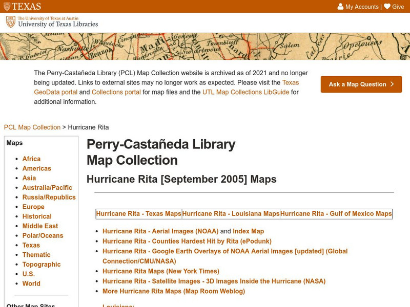Viewport: 410px width, 307px height.
Task: Open the Index Map link
Action: pos(249,231)
